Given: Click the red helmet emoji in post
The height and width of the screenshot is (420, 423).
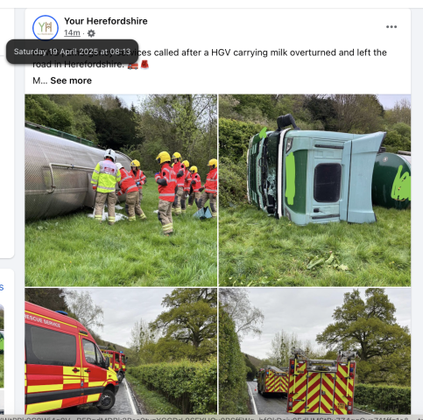Looking at the screenshot, I should pos(145,65).
